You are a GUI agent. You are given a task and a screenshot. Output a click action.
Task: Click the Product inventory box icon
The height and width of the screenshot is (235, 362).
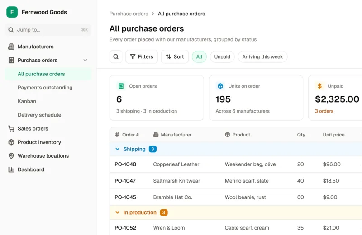[11, 142]
